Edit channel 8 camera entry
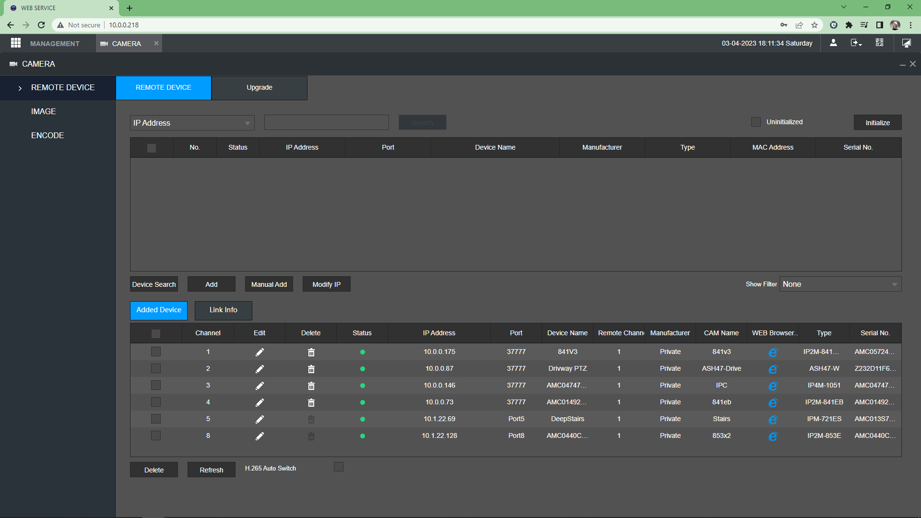The image size is (921, 518). tap(260, 436)
